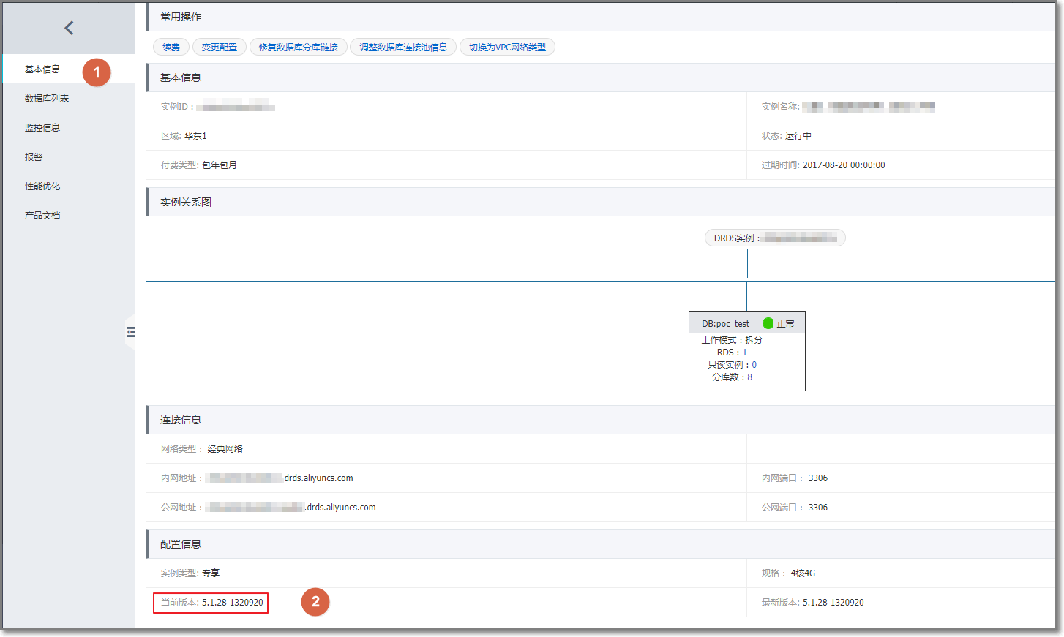
Task: Open the RDS count link 1
Action: pyautogui.click(x=745, y=353)
